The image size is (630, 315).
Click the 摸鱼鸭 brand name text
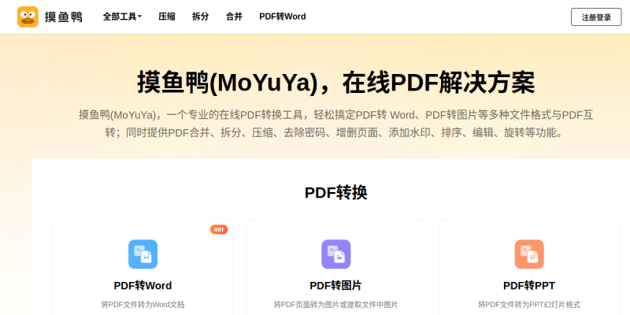tap(64, 17)
